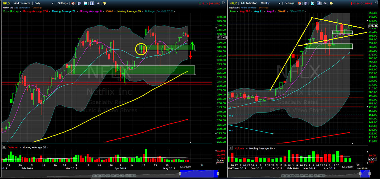Expand the Daily chart VWAP indicator menu
The width and height of the screenshot is (380, 179).
pos(115,11)
